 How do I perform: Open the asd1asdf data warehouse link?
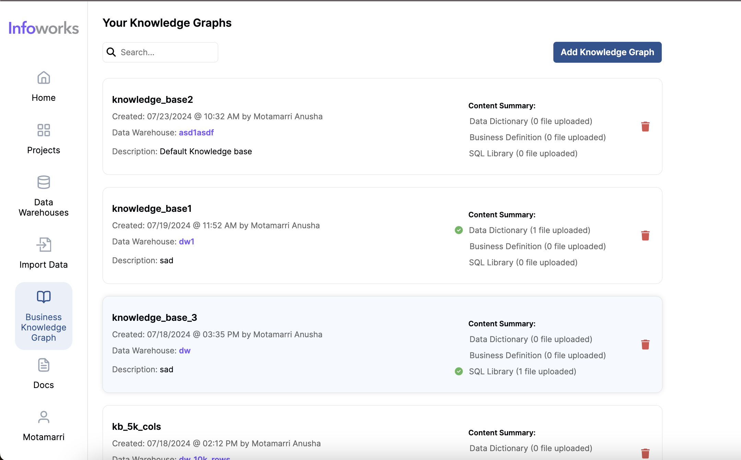coord(196,133)
